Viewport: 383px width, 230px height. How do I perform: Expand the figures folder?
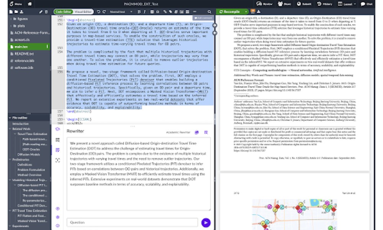click(x=11, y=19)
